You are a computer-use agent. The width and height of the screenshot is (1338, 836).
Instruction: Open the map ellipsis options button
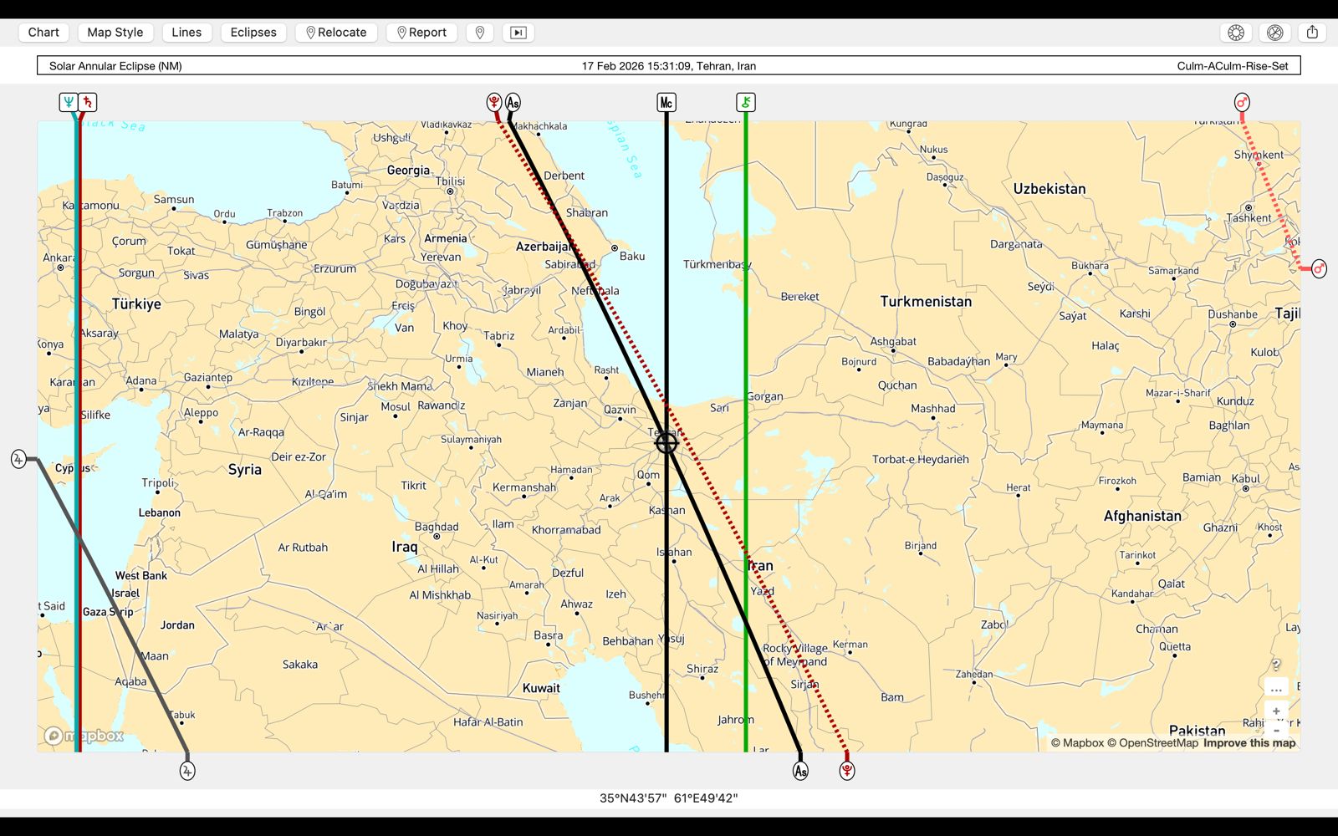coord(1276,689)
